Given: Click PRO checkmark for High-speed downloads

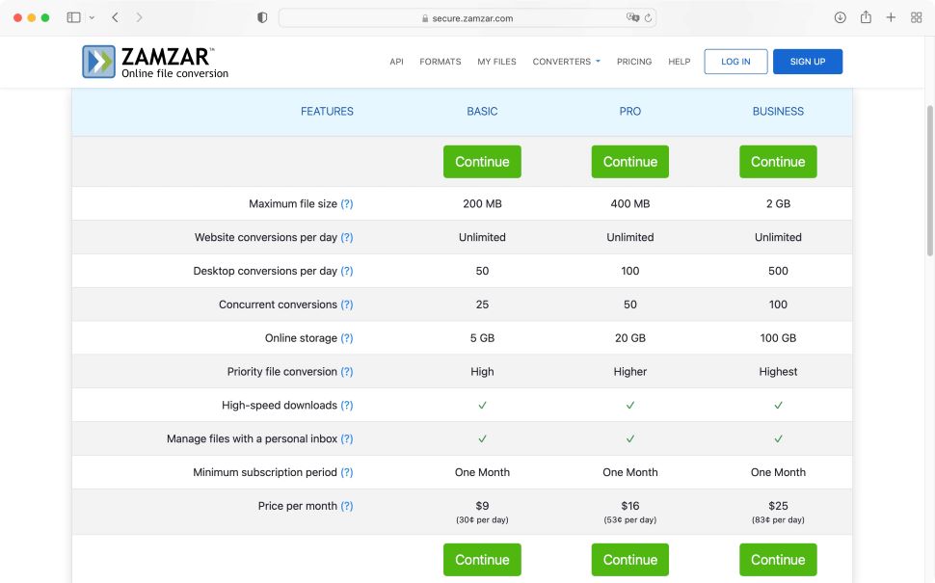Looking at the screenshot, I should 629,406.
